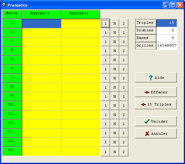The height and width of the screenshot is (164, 185).
Task: Select 1 for match 10
Action: pos(106,106)
